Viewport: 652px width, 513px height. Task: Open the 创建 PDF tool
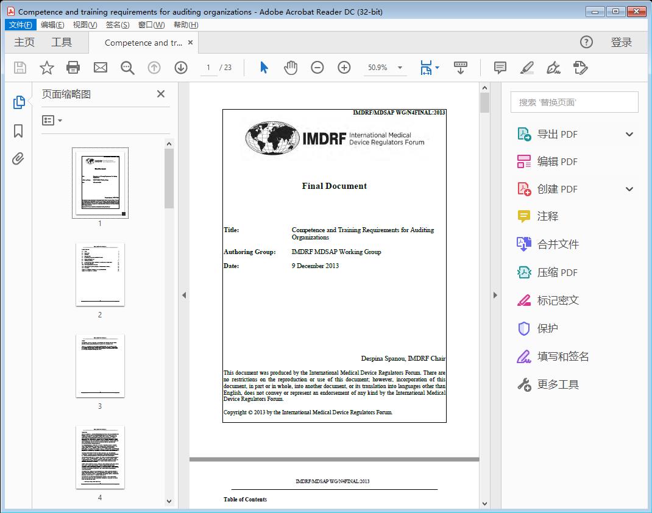coord(557,189)
